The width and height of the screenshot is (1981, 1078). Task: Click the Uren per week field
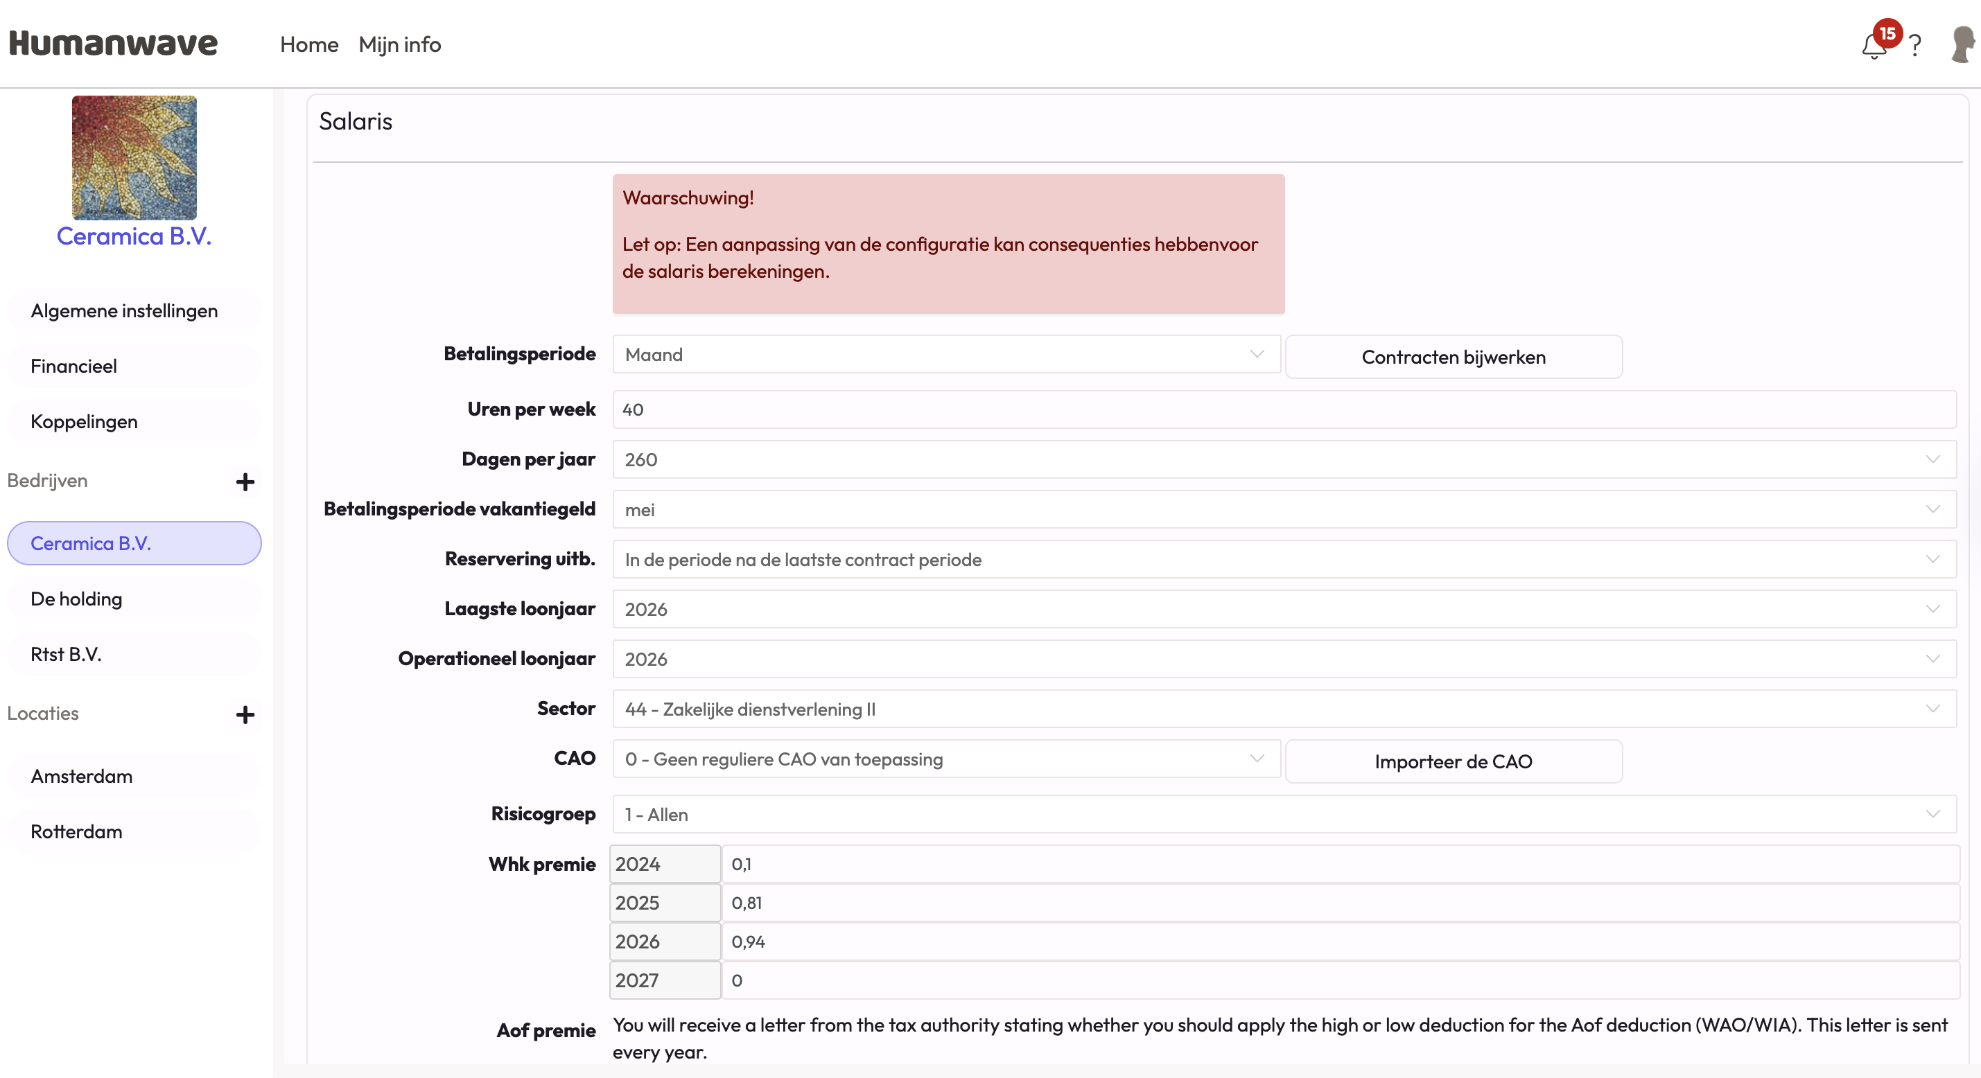(1283, 410)
